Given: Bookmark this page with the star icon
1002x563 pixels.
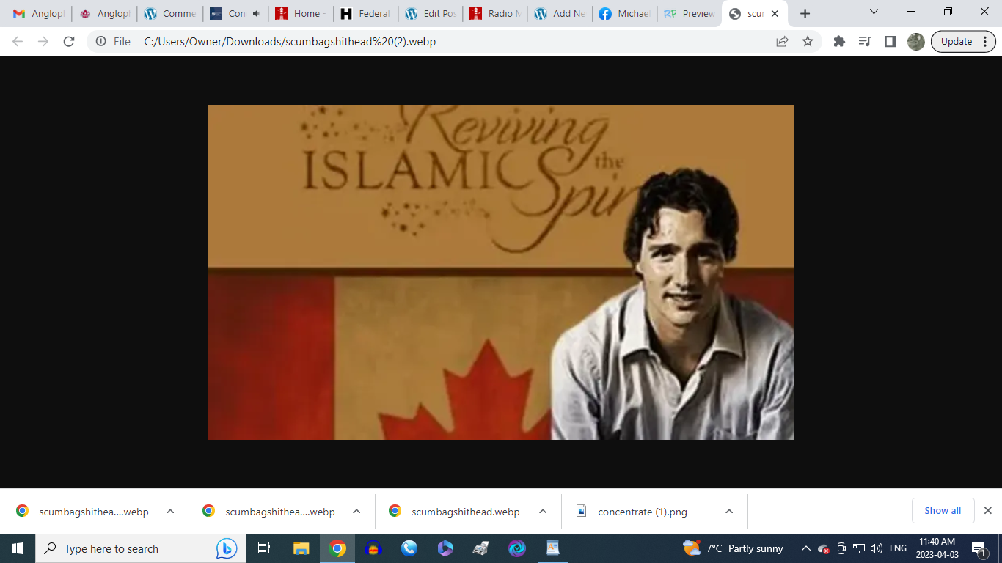Looking at the screenshot, I should [x=808, y=42].
